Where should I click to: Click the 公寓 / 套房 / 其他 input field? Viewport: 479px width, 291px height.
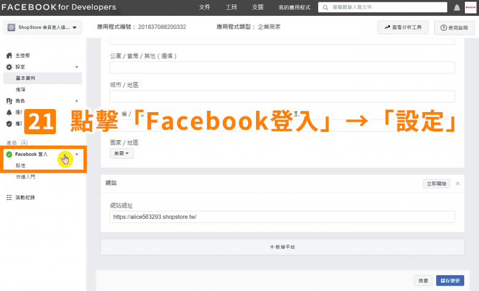(x=282, y=67)
